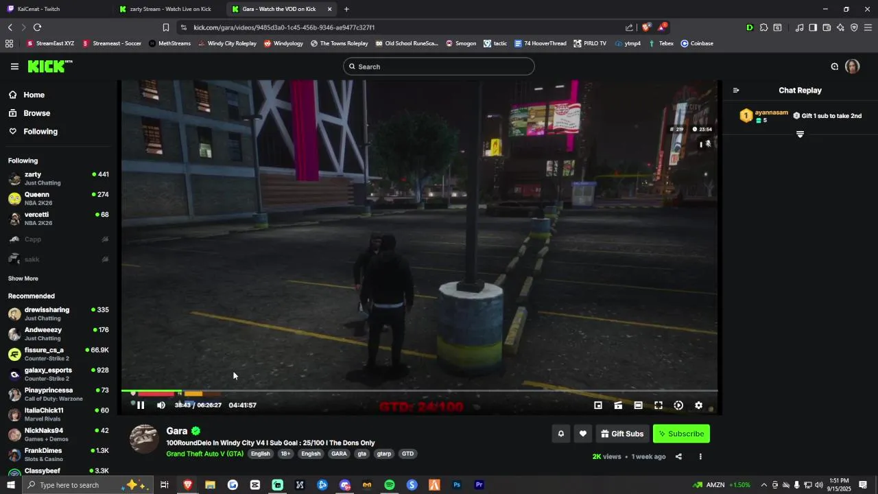Open the Brave Rewards triangle icon
The height and width of the screenshot is (494, 878).
tap(662, 27)
